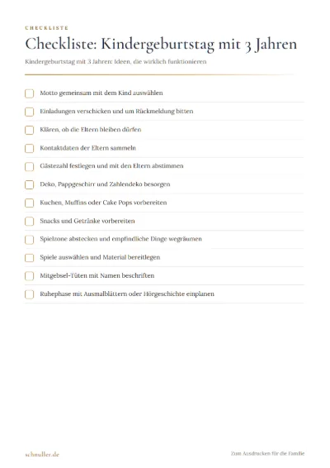
Task: Tick the 'Snacks und Getränke vorbereiten' checkbox
Action: tap(29, 221)
